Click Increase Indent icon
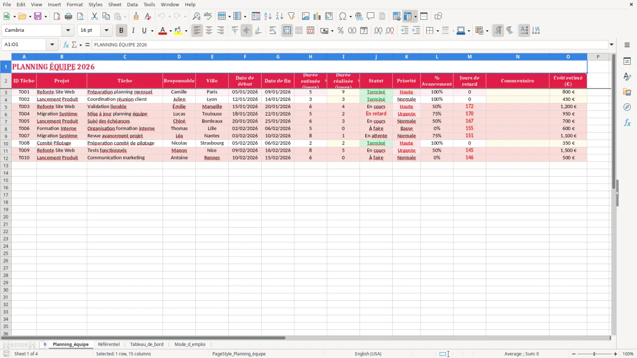The height and width of the screenshot is (358, 637). tap(404, 31)
